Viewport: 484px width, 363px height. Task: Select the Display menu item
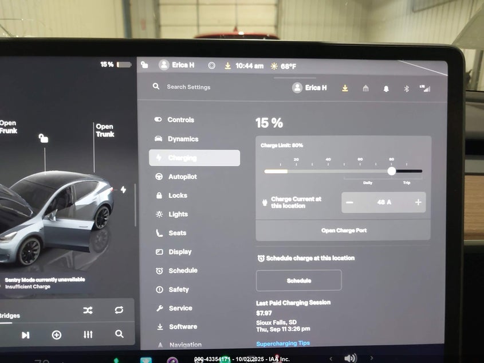[180, 252]
